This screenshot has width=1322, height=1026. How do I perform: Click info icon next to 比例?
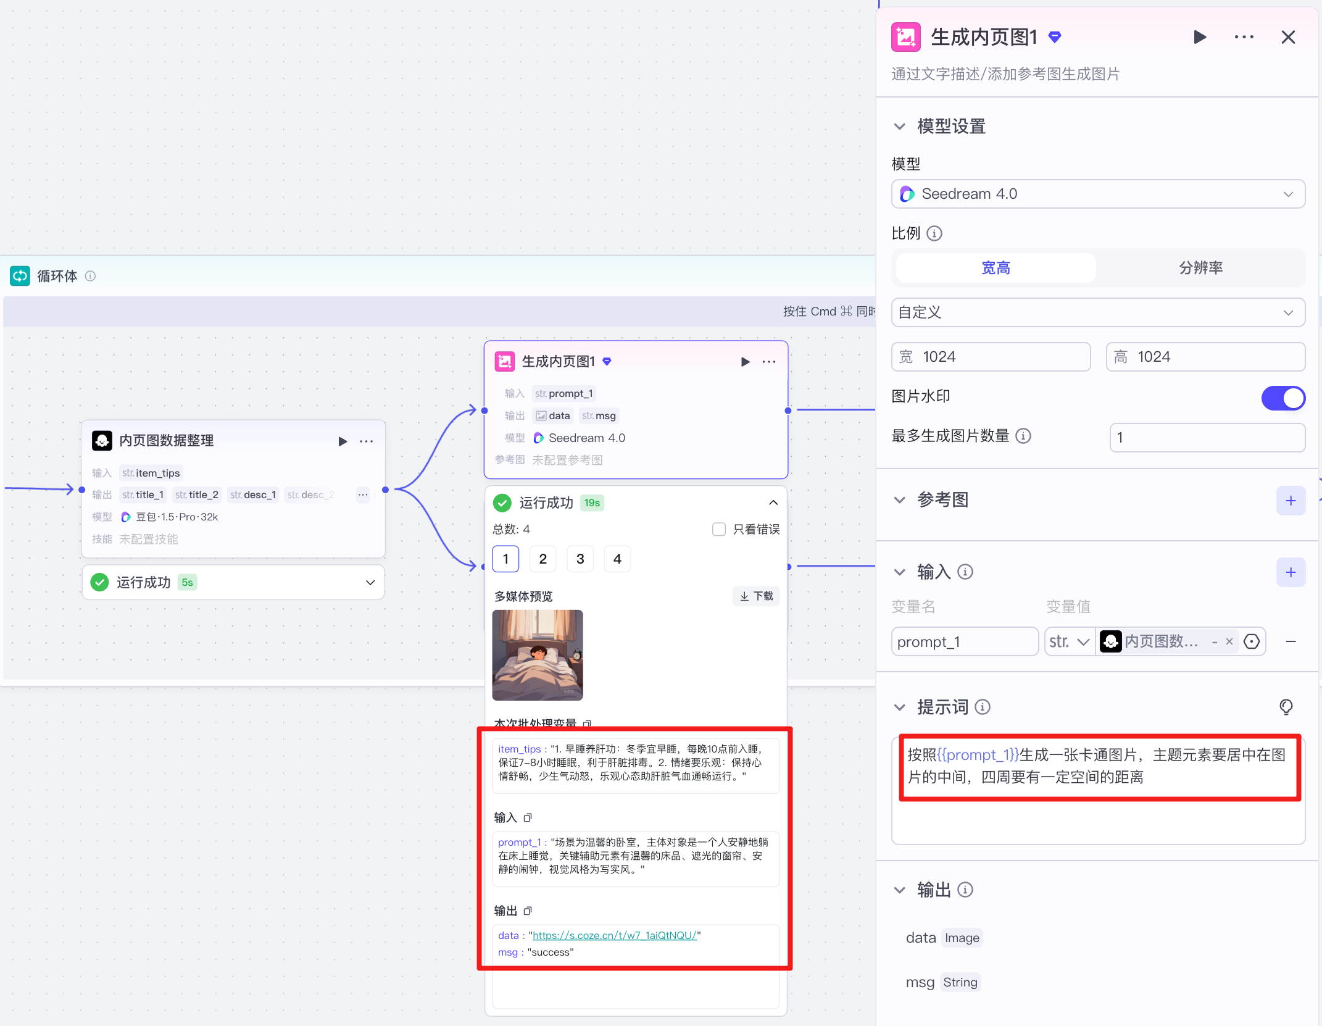[934, 233]
